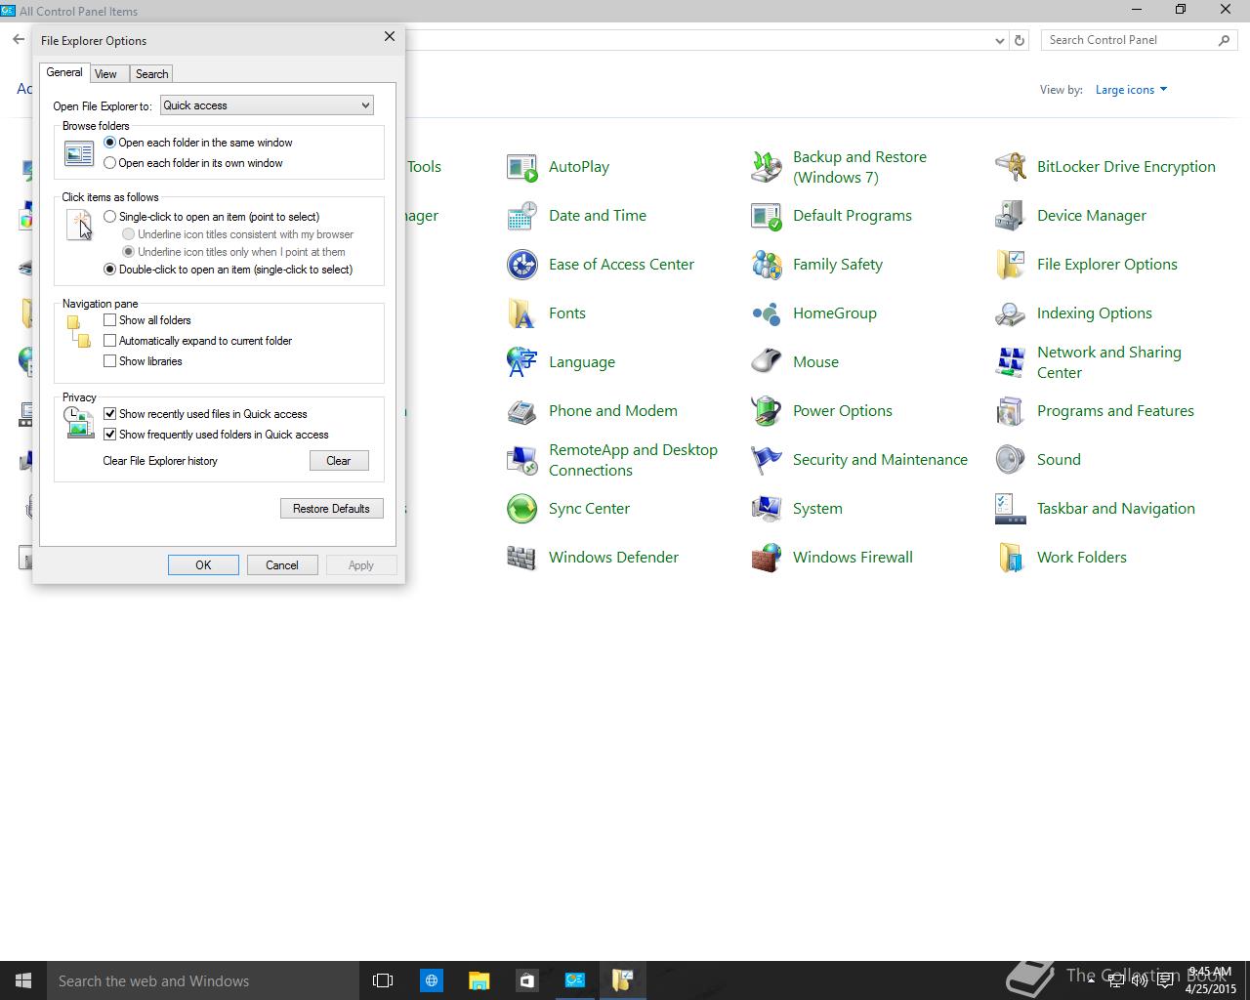
Task: Expand the address bar history dropdown
Action: [x=999, y=41]
